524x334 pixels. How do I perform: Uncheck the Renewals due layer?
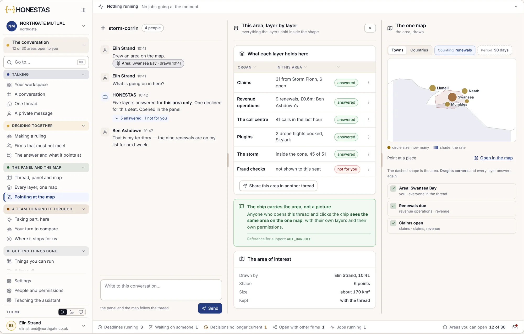(393, 206)
